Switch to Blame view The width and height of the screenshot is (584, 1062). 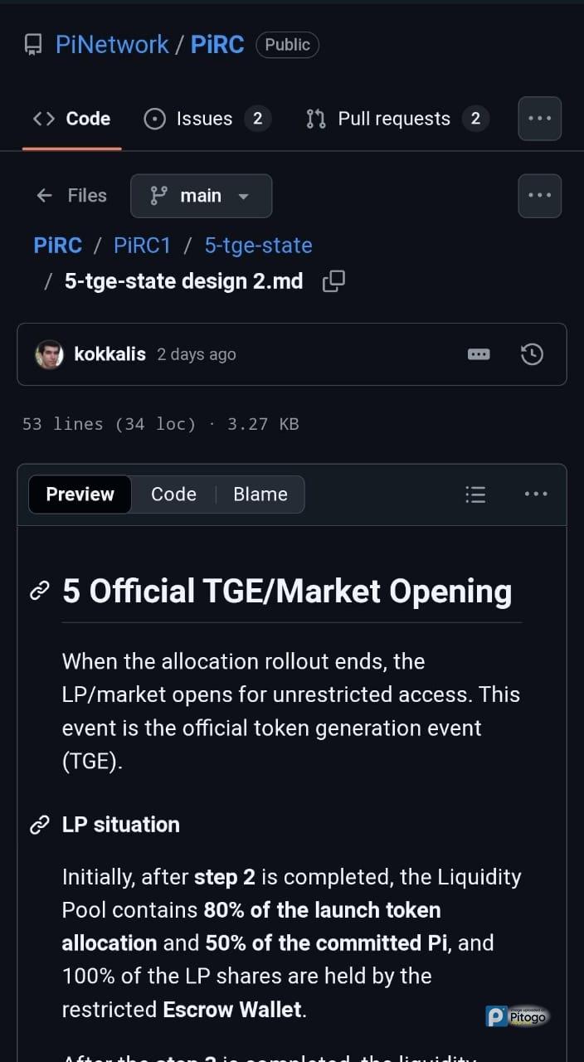(x=260, y=494)
